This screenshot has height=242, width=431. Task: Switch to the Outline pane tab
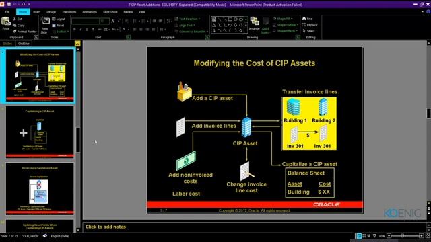point(24,44)
